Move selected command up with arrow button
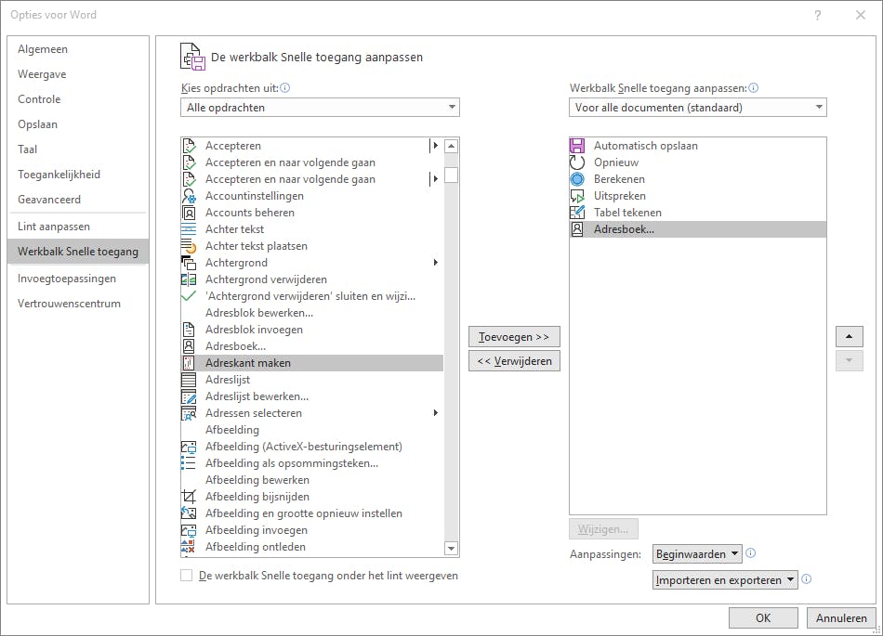The height and width of the screenshot is (636, 883). click(x=850, y=336)
